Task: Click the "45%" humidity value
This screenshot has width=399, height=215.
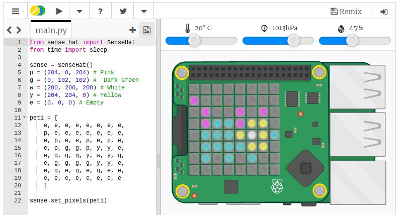Action: coord(356,28)
